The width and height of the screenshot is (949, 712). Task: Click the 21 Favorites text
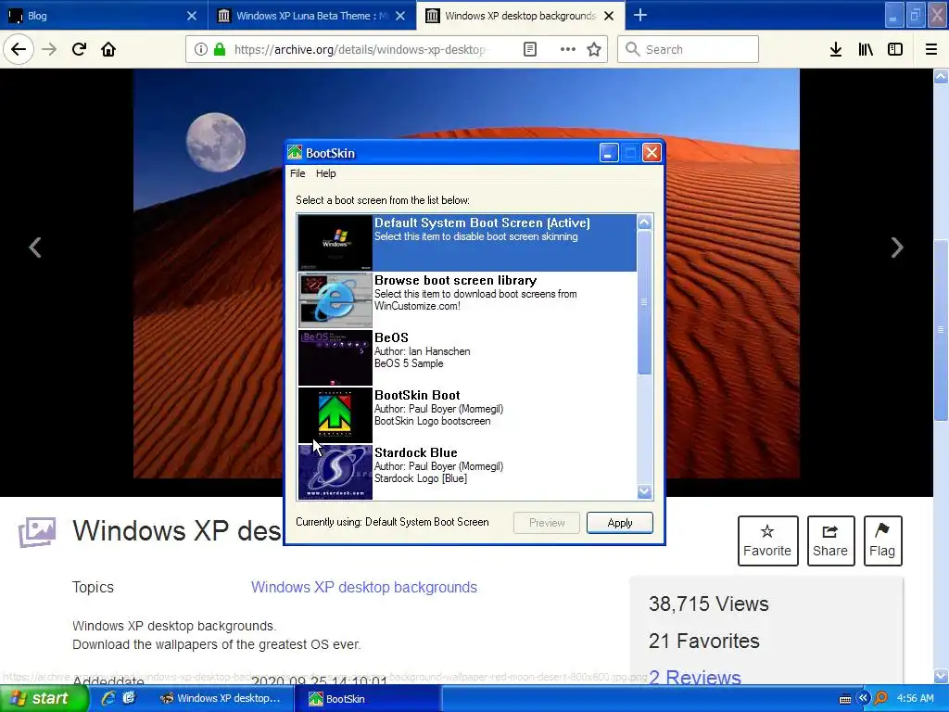[x=704, y=641]
